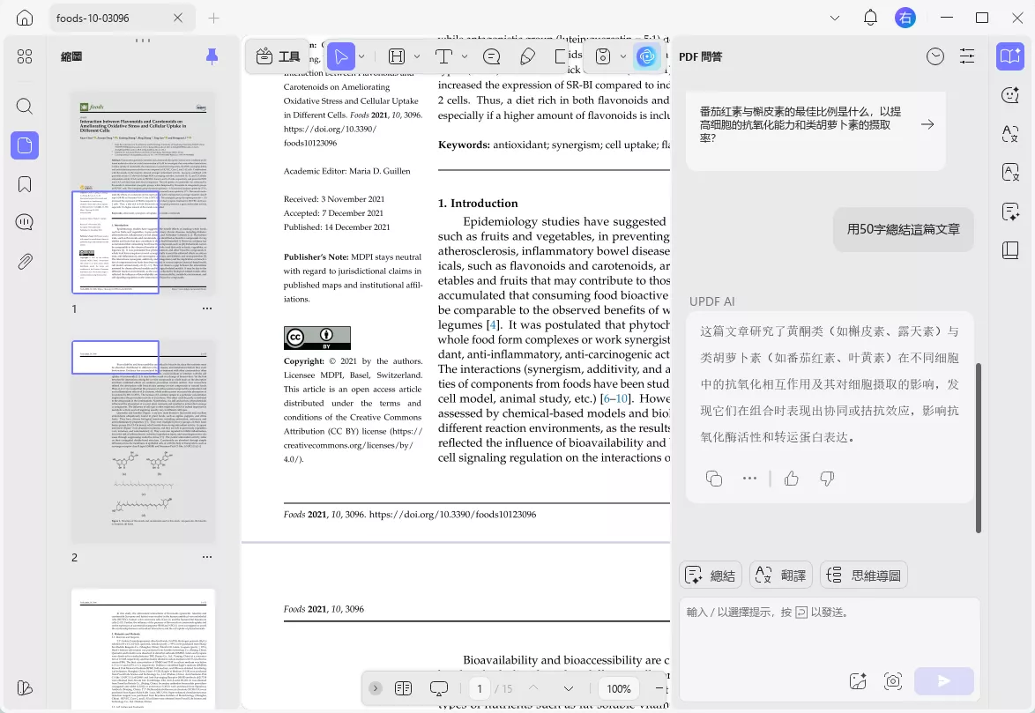The height and width of the screenshot is (713, 1035).
Task: Open the user account avatar
Action: 905,18
